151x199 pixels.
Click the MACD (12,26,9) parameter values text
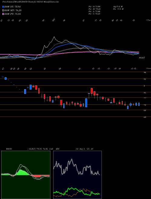tap(41, 149)
